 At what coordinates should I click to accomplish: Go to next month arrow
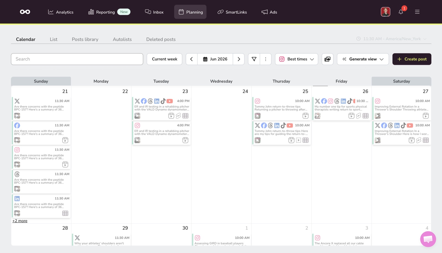(239, 59)
